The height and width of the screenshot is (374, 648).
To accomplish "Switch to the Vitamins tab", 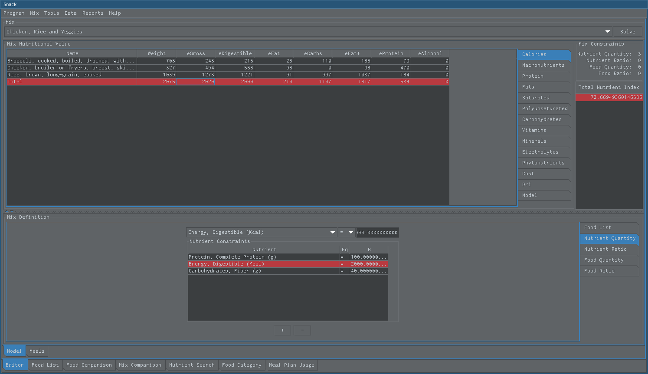I will click(544, 130).
